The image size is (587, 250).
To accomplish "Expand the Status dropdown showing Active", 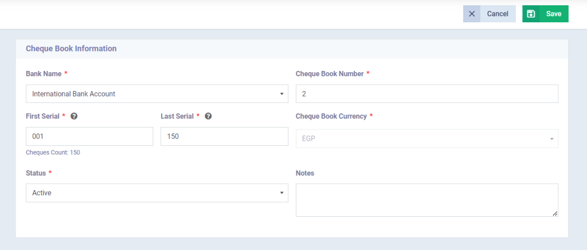I will tap(156, 193).
